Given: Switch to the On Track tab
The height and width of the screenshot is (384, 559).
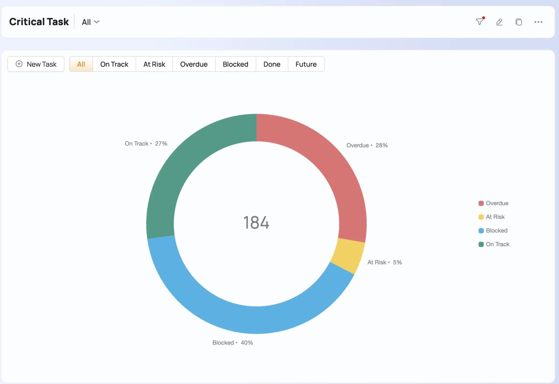Looking at the screenshot, I should click(x=114, y=64).
